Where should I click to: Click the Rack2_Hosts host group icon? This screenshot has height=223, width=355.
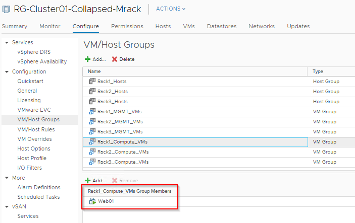click(92, 92)
